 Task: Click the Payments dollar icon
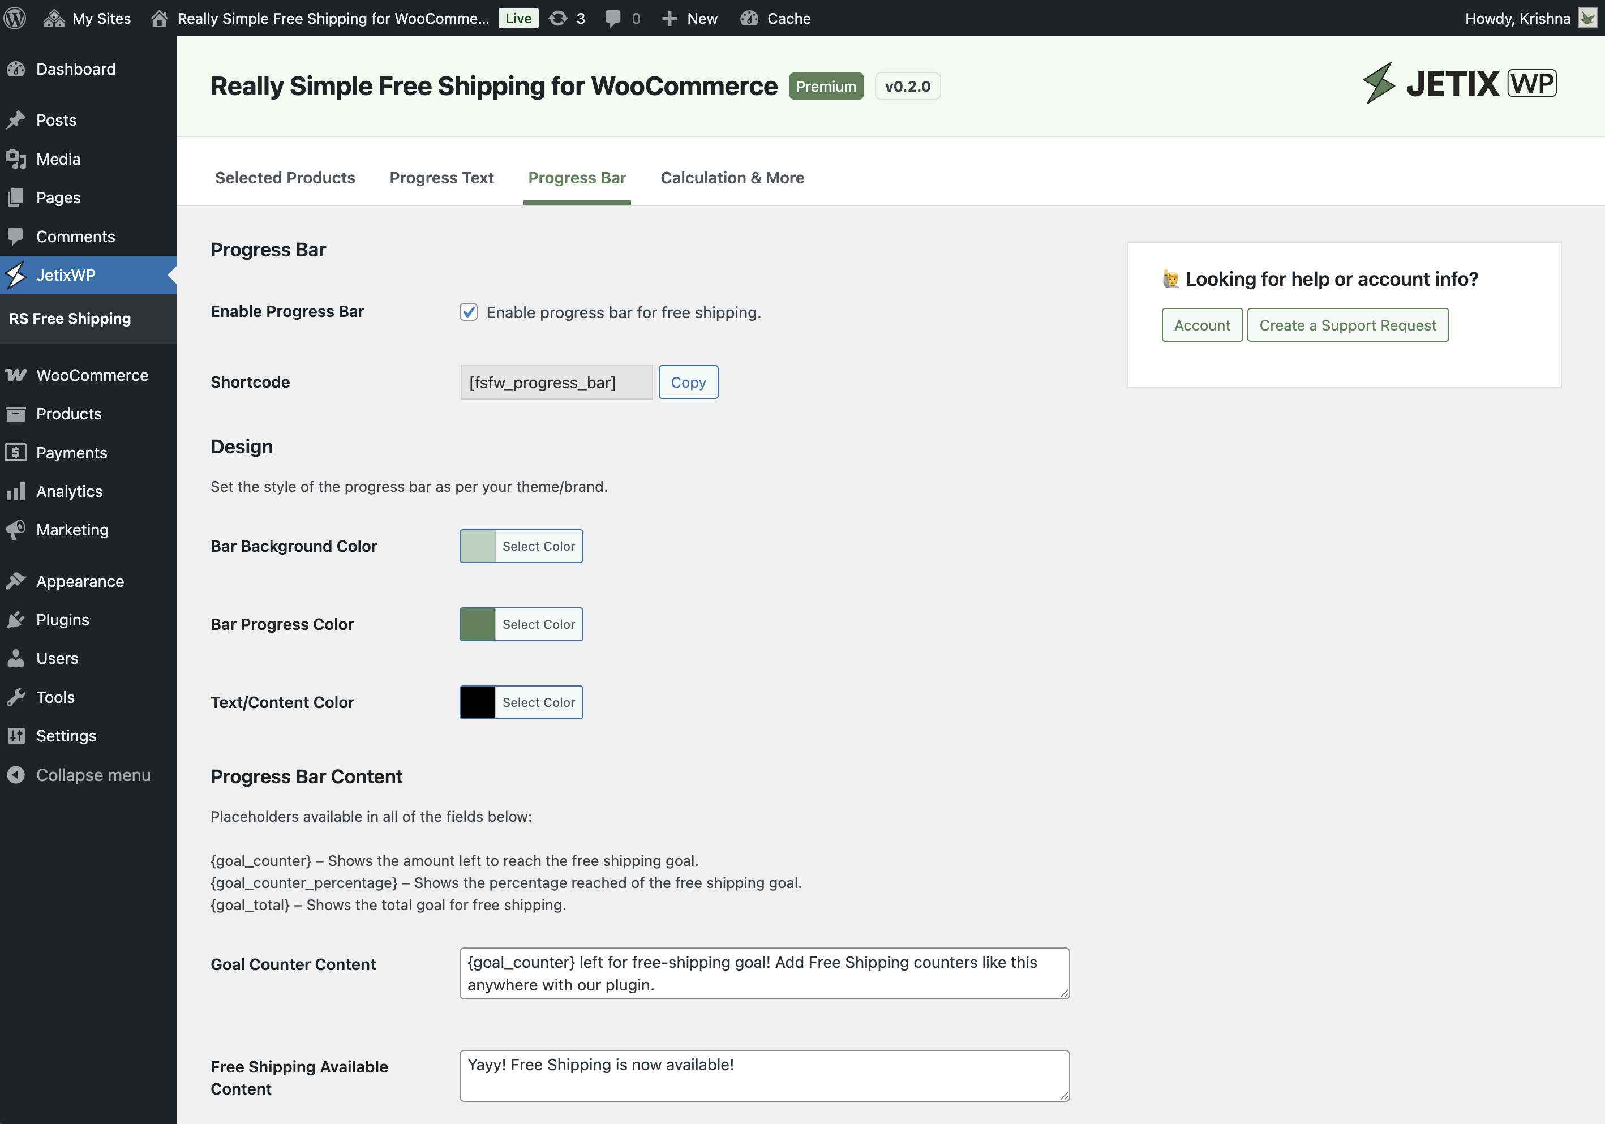click(x=16, y=453)
